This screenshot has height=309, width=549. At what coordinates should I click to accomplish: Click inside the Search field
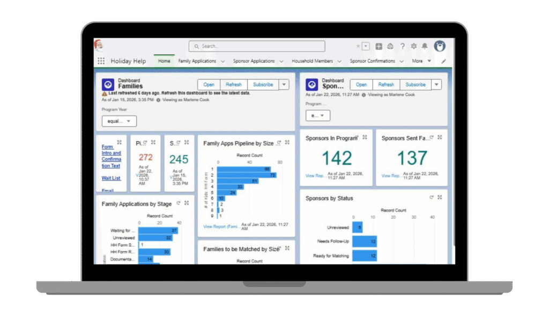click(256, 46)
